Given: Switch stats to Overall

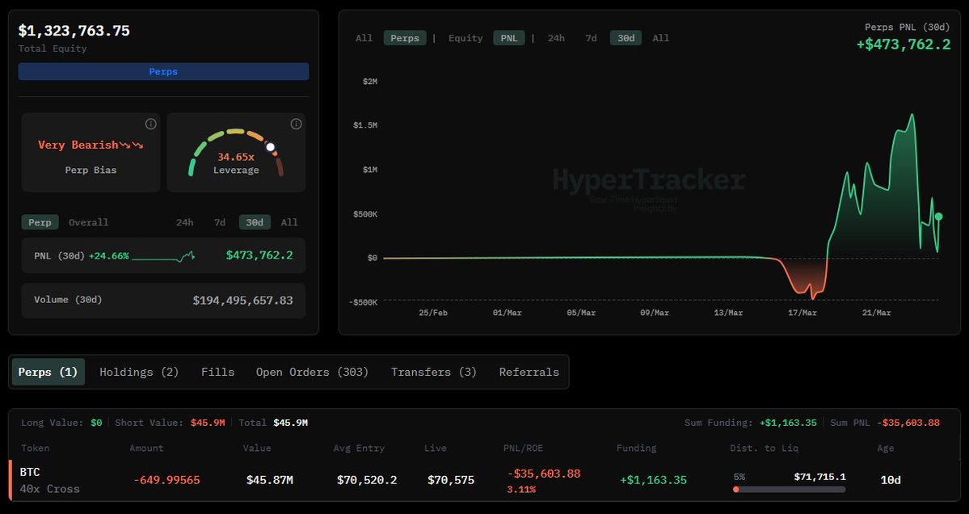Looking at the screenshot, I should tap(88, 222).
